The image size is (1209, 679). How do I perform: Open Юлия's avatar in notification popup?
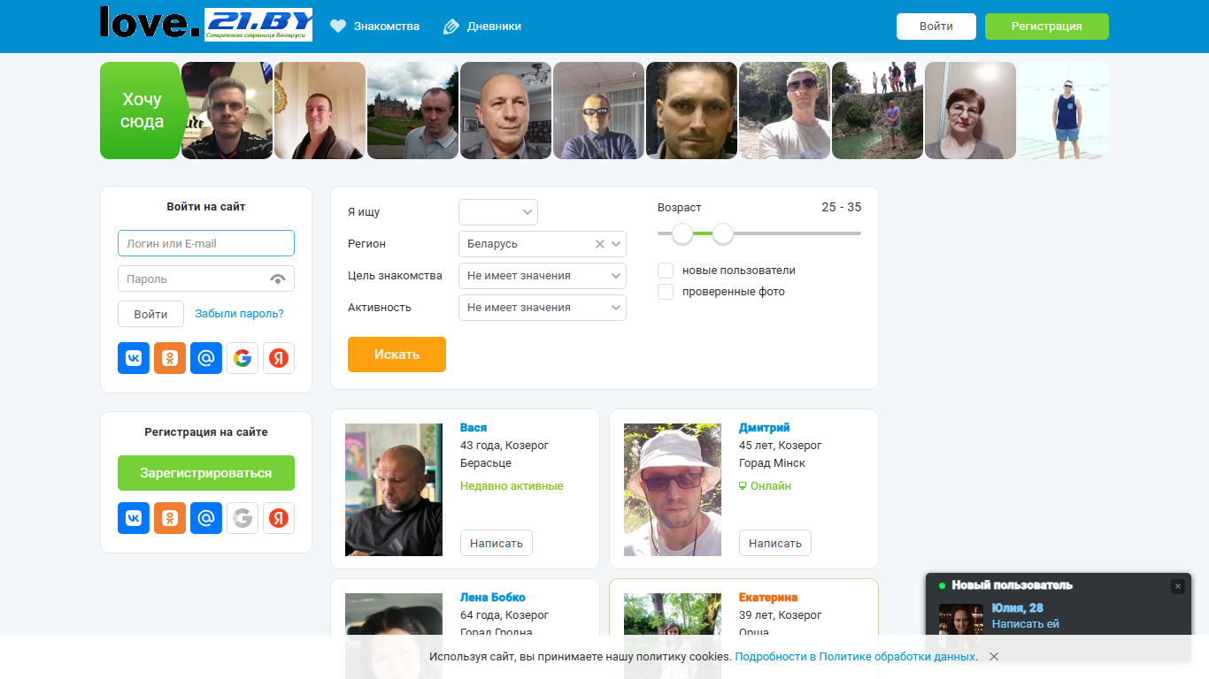(961, 626)
